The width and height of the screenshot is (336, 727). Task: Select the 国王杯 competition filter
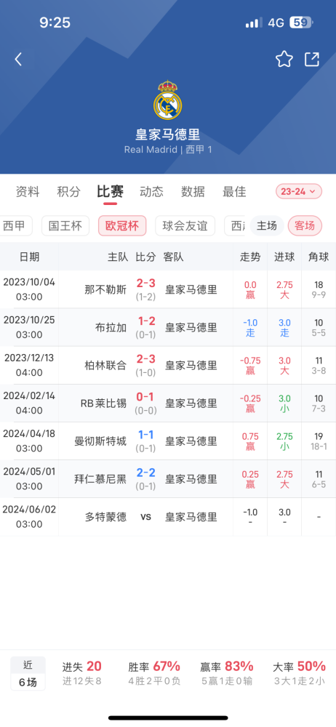(65, 226)
